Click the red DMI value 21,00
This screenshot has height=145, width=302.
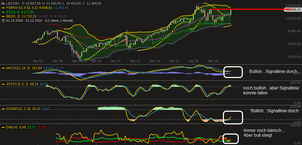point(42,127)
